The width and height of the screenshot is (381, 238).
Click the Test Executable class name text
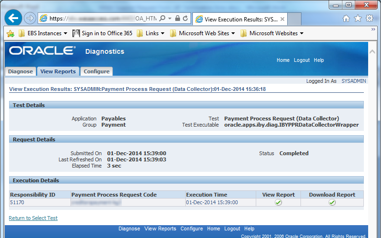point(291,125)
